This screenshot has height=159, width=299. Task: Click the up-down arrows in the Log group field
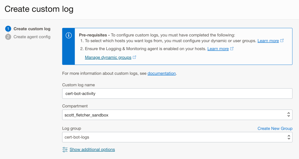288,137
